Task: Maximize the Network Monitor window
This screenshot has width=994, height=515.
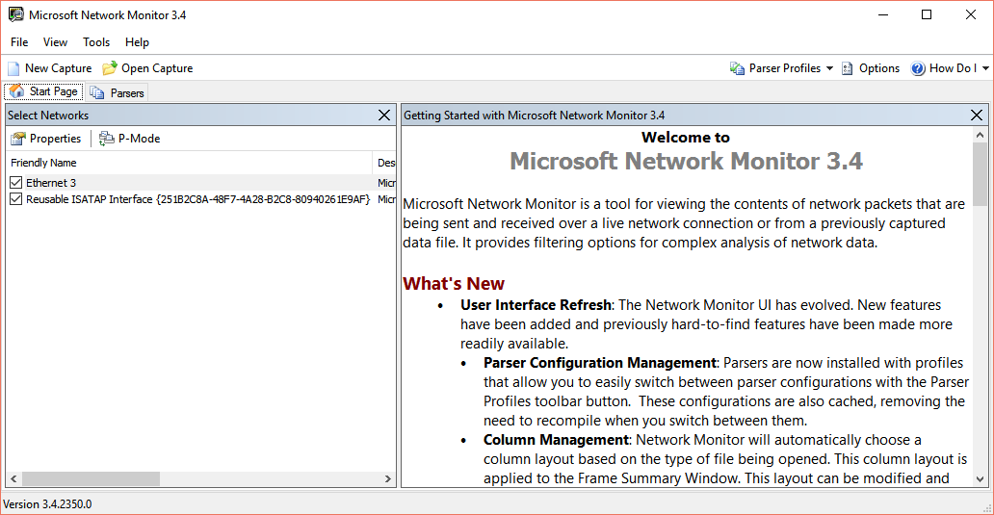Action: click(x=927, y=14)
